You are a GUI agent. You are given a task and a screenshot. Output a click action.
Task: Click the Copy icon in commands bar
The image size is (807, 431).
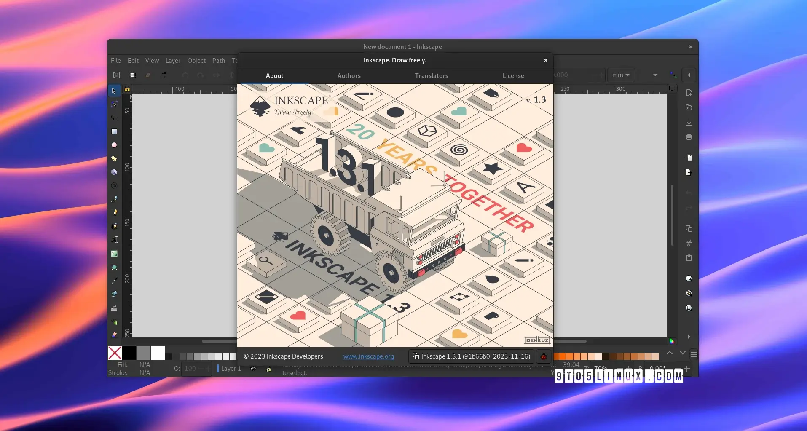coord(689,228)
